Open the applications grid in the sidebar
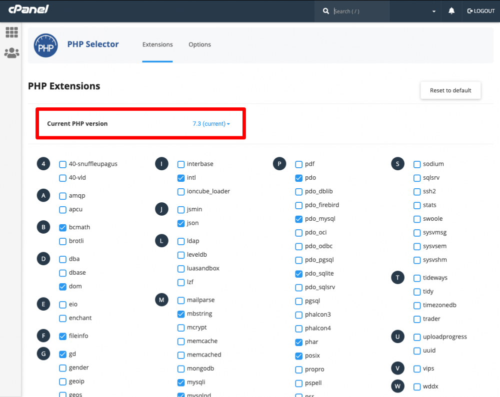 [11, 32]
